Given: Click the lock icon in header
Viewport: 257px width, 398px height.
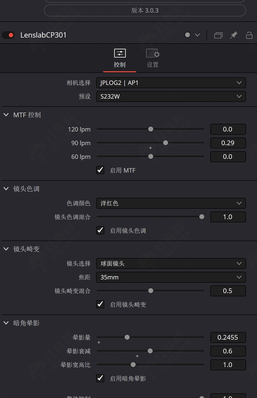Looking at the screenshot, I should (249, 35).
